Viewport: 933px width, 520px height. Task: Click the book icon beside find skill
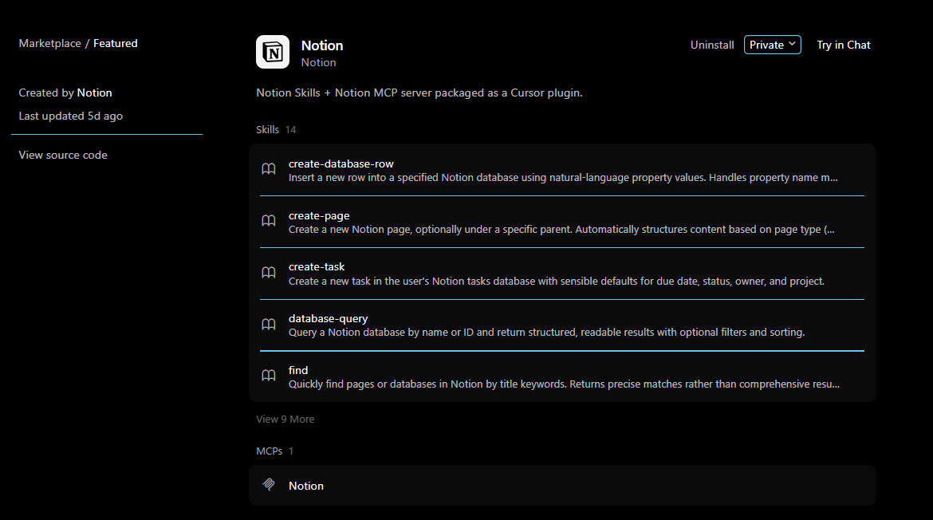point(269,376)
